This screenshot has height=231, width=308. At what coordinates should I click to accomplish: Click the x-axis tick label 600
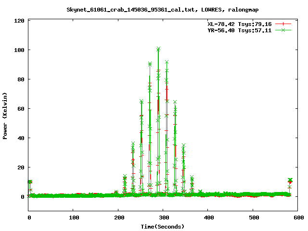click(x=297, y=218)
